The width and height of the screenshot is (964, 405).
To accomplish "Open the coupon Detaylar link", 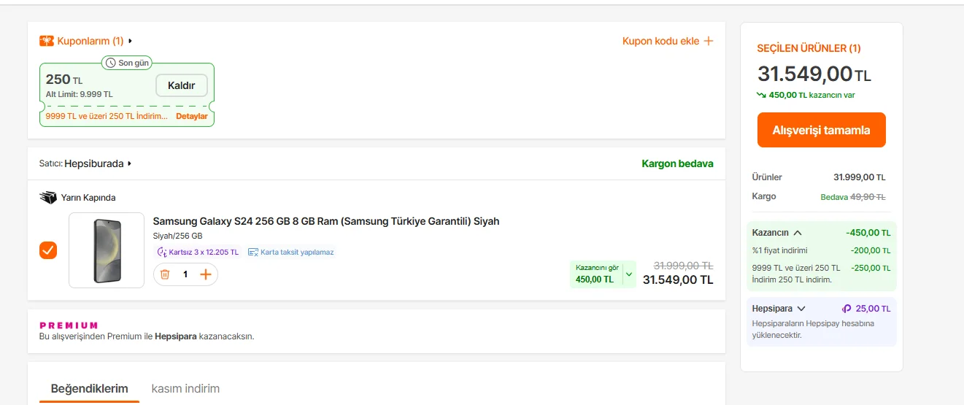I will 192,116.
